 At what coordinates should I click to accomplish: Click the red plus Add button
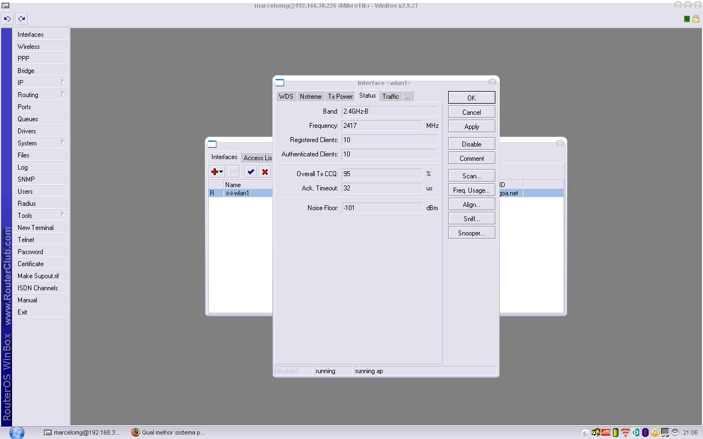tap(217, 172)
